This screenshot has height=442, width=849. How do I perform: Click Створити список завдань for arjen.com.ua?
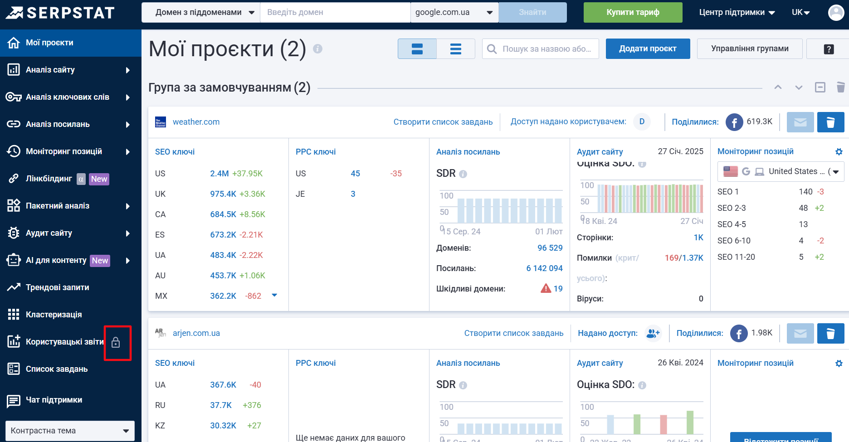click(513, 333)
